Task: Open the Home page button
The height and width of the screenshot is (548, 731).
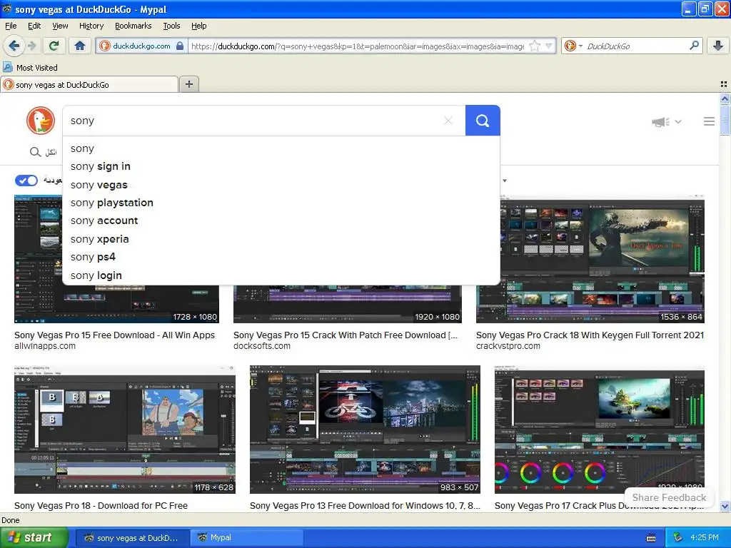Action: 80,46
